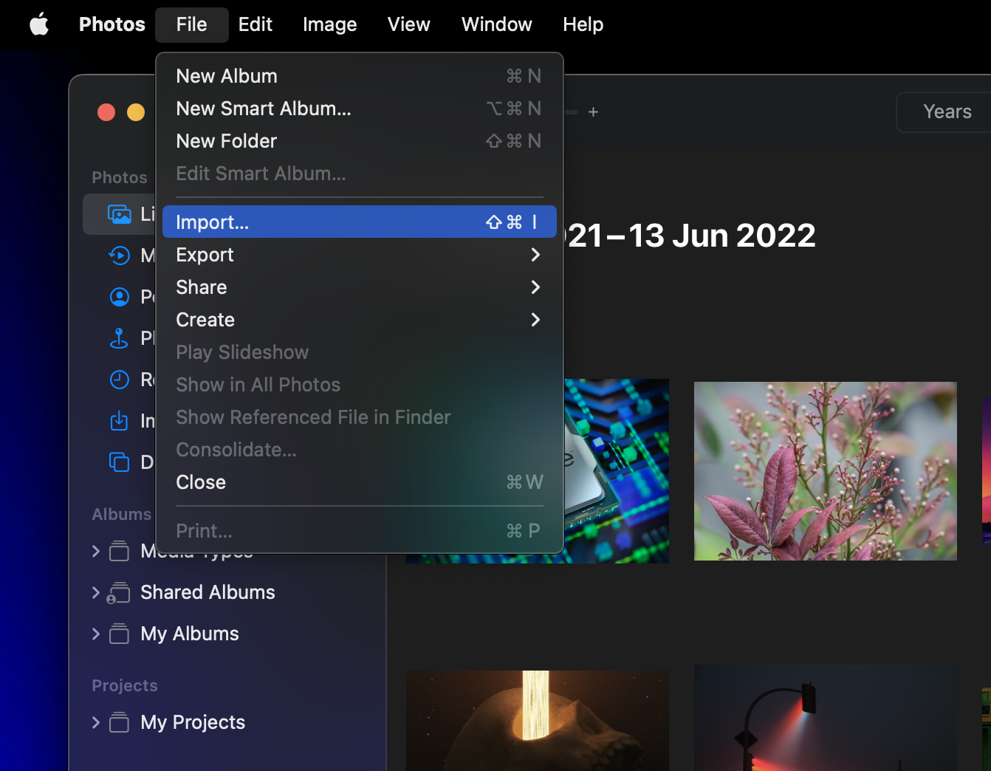Open the Share submenu
The image size is (991, 771).
(360, 287)
